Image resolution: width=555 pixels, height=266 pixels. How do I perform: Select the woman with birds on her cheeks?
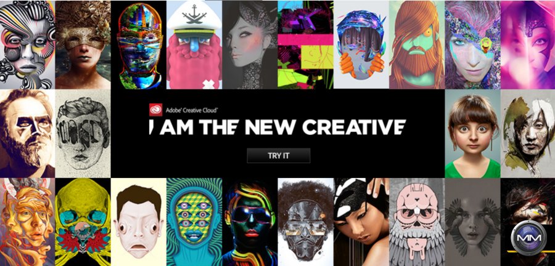click(x=472, y=222)
